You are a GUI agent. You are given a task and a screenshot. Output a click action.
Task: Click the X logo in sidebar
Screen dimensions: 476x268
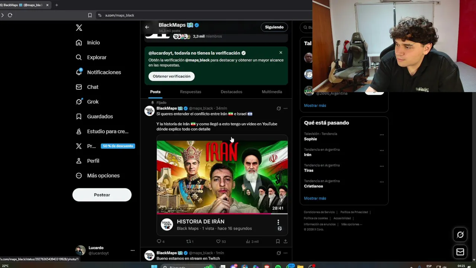click(79, 28)
